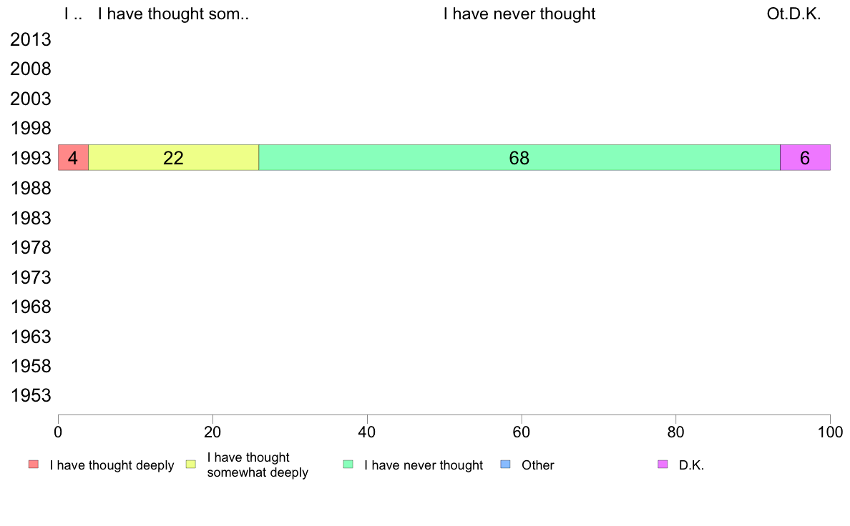Select the yellow bar segment labeled 22
Image resolution: width=850 pixels, height=526 pixels.
[x=173, y=158]
